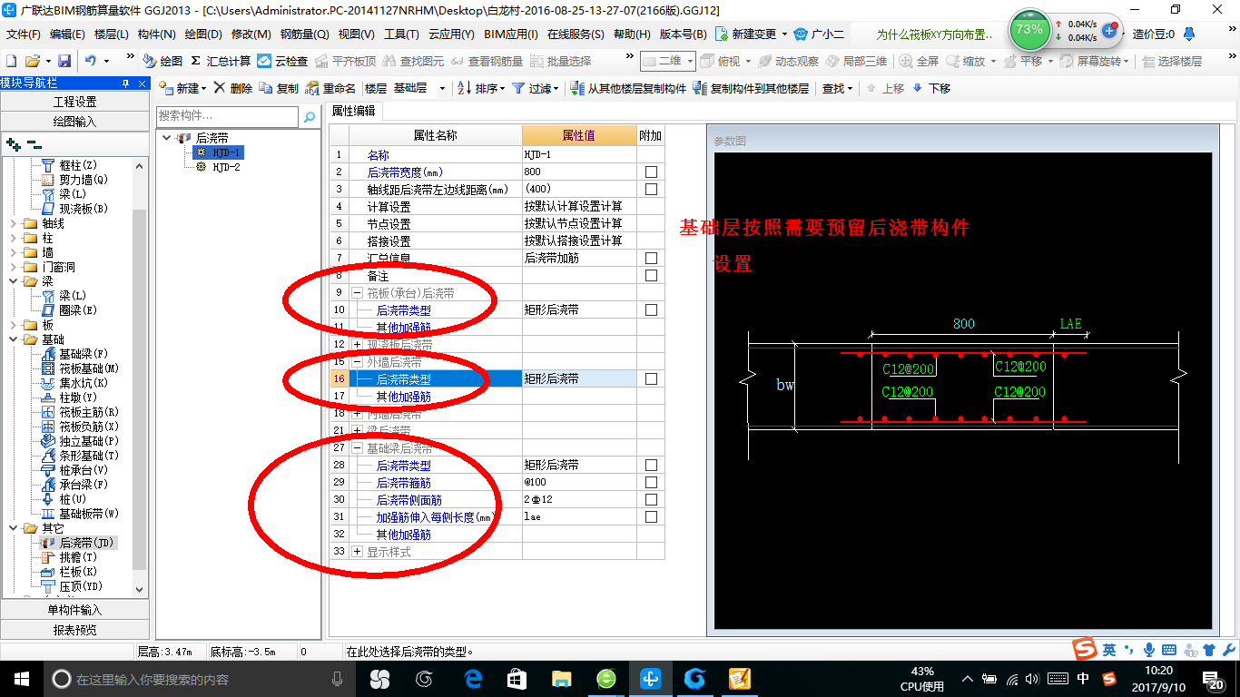This screenshot has width=1240, height=697.
Task: Open the BIM应用(I) menu
Action: pyautogui.click(x=511, y=34)
